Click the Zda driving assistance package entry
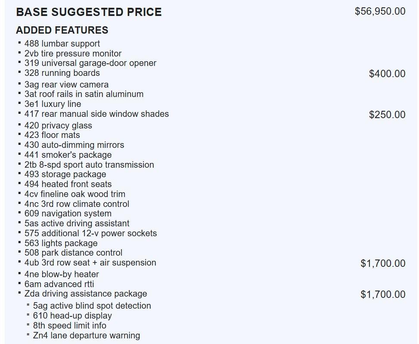419x344 pixels. (x=86, y=294)
